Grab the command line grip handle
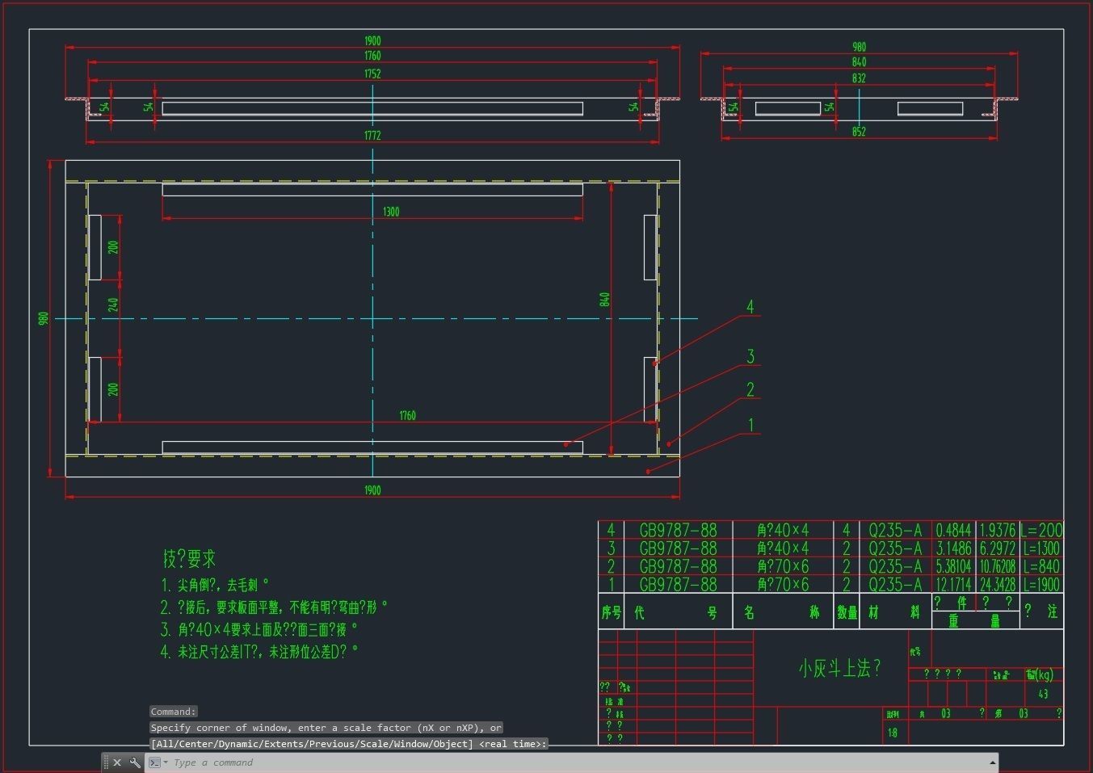 [x=106, y=762]
